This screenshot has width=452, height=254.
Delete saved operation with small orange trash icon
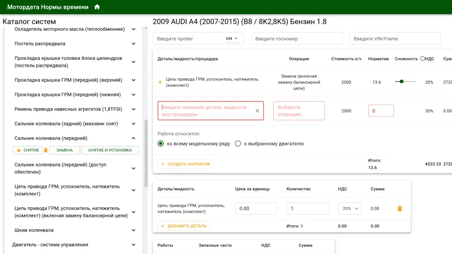tap(46, 150)
